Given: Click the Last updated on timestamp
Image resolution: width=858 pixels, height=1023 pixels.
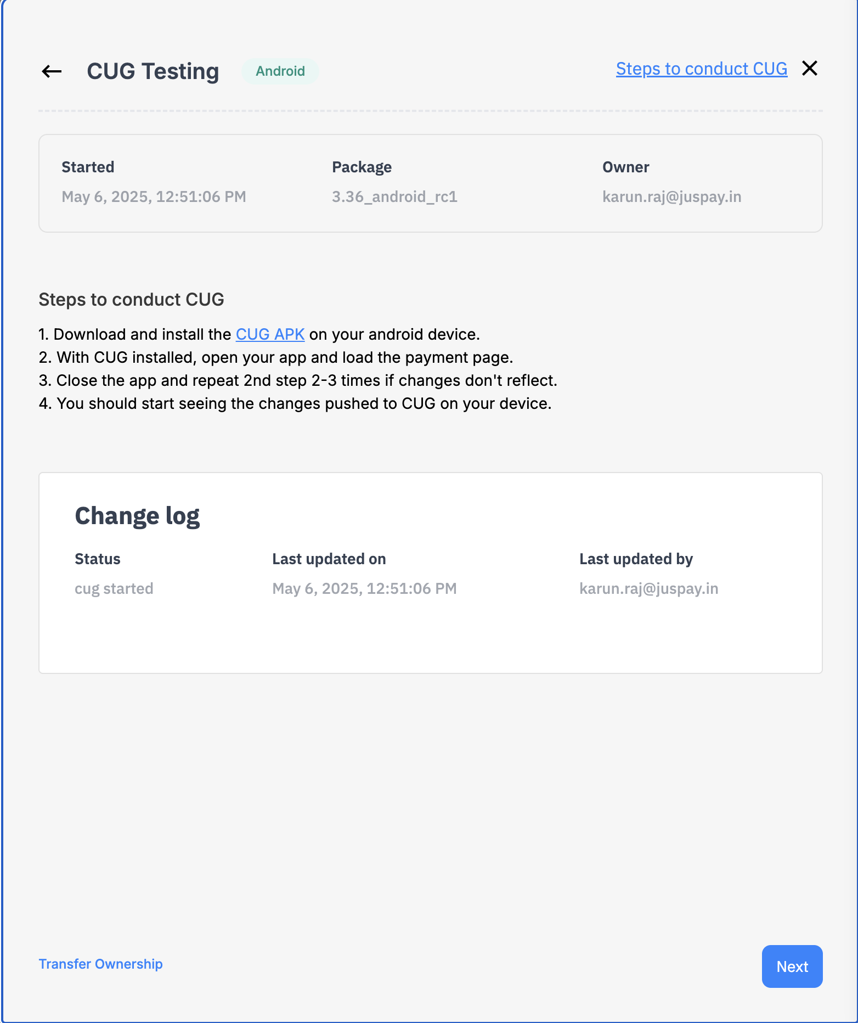Looking at the screenshot, I should tap(364, 588).
